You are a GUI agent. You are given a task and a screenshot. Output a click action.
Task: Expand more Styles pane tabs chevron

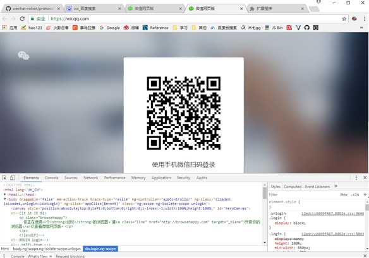[x=336, y=186]
